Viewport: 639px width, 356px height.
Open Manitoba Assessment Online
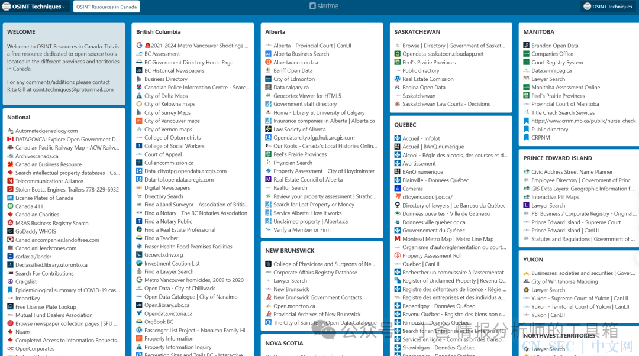point(566,87)
